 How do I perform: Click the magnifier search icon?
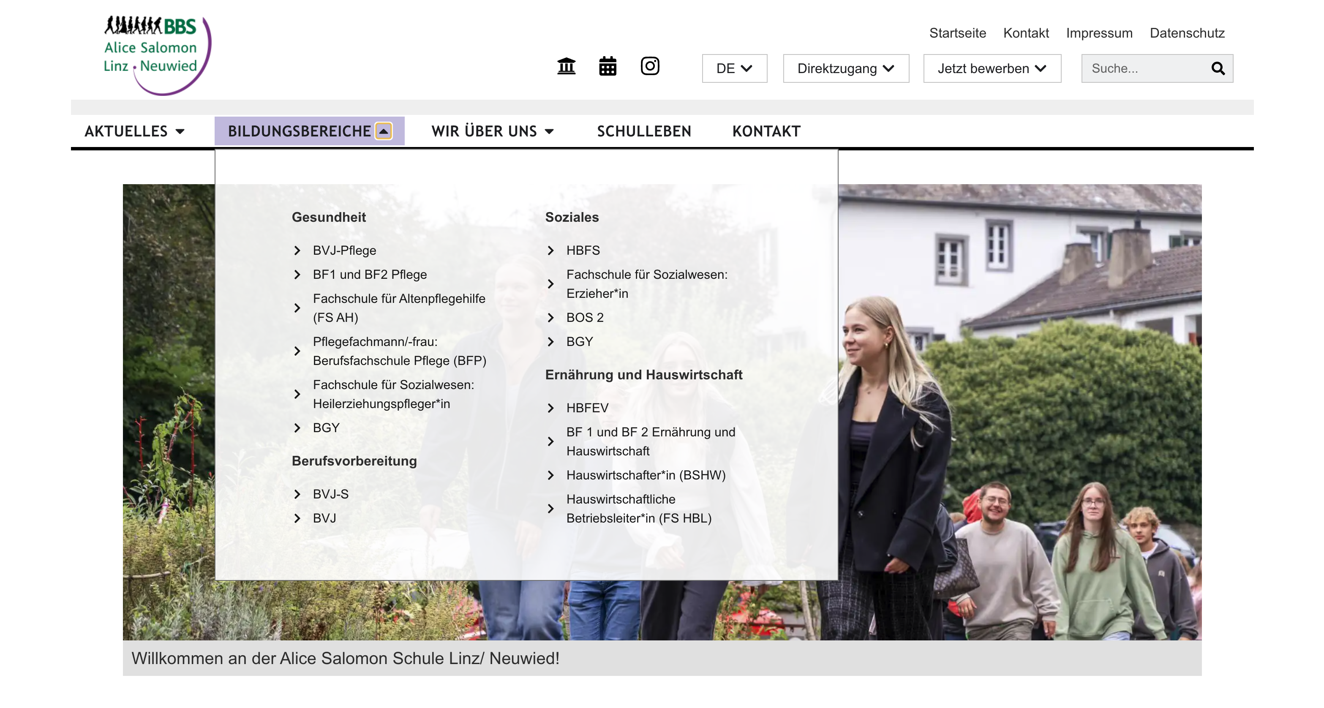click(1218, 68)
